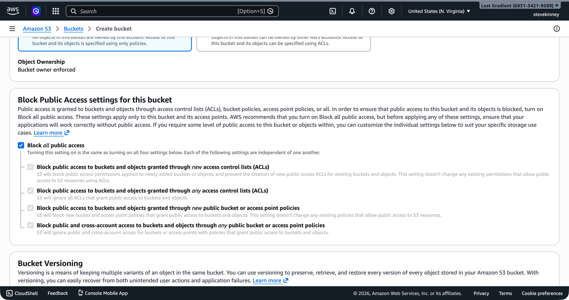
Task: Go to Amazon S3 breadcrumb
Action: 37,29
